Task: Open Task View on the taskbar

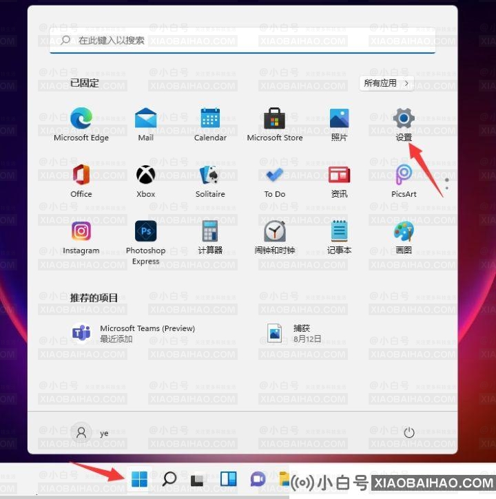Action: 198,480
